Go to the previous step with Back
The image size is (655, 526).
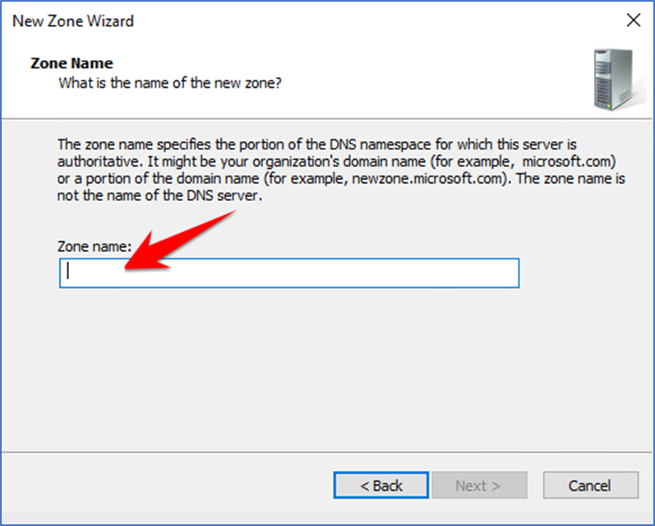pos(381,485)
